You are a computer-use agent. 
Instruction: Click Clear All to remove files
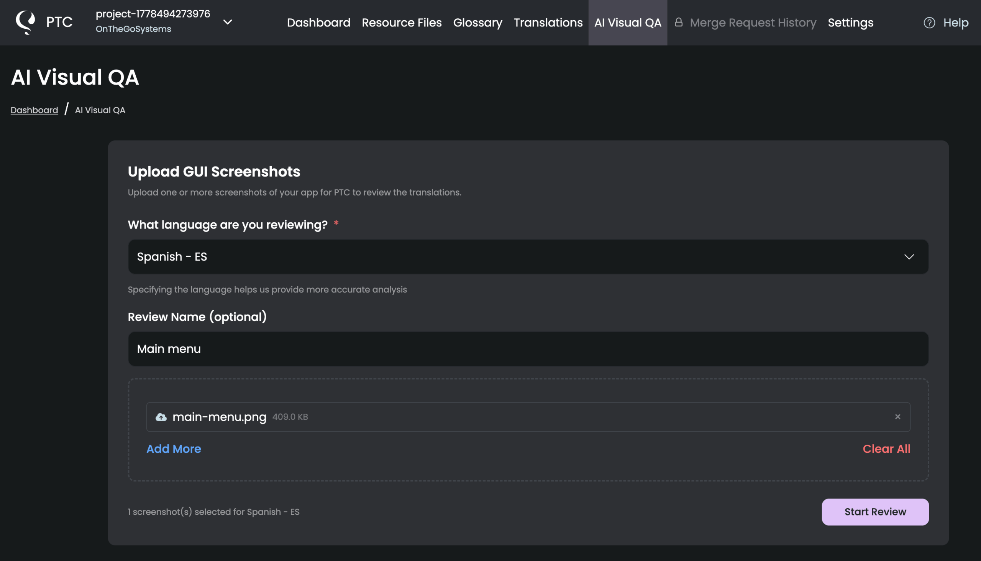point(886,449)
